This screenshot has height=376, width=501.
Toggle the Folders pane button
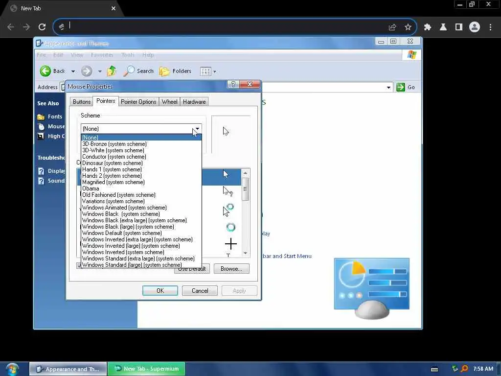click(x=176, y=71)
